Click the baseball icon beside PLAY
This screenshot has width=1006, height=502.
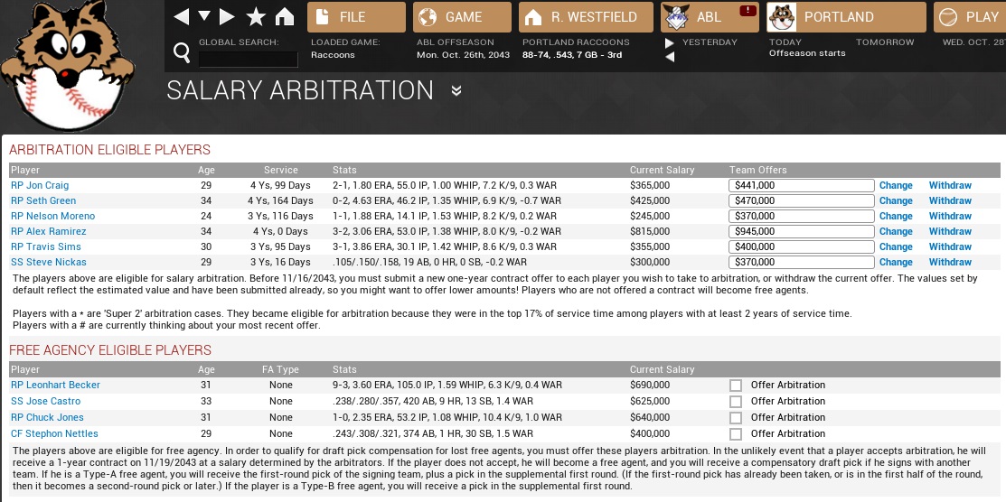tap(947, 17)
